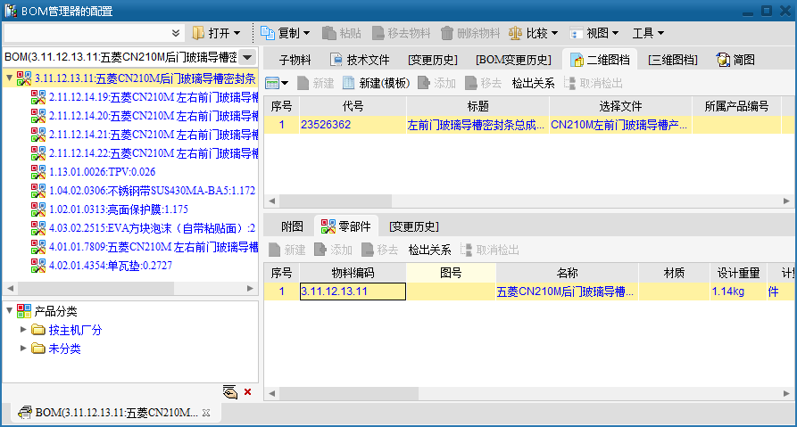Select tree item 2.11.12.14.19

(x=145, y=97)
